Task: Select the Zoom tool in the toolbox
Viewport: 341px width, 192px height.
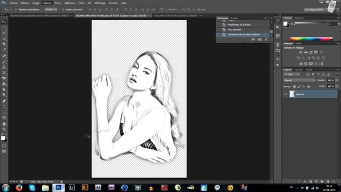Action: pyautogui.click(x=4, y=129)
